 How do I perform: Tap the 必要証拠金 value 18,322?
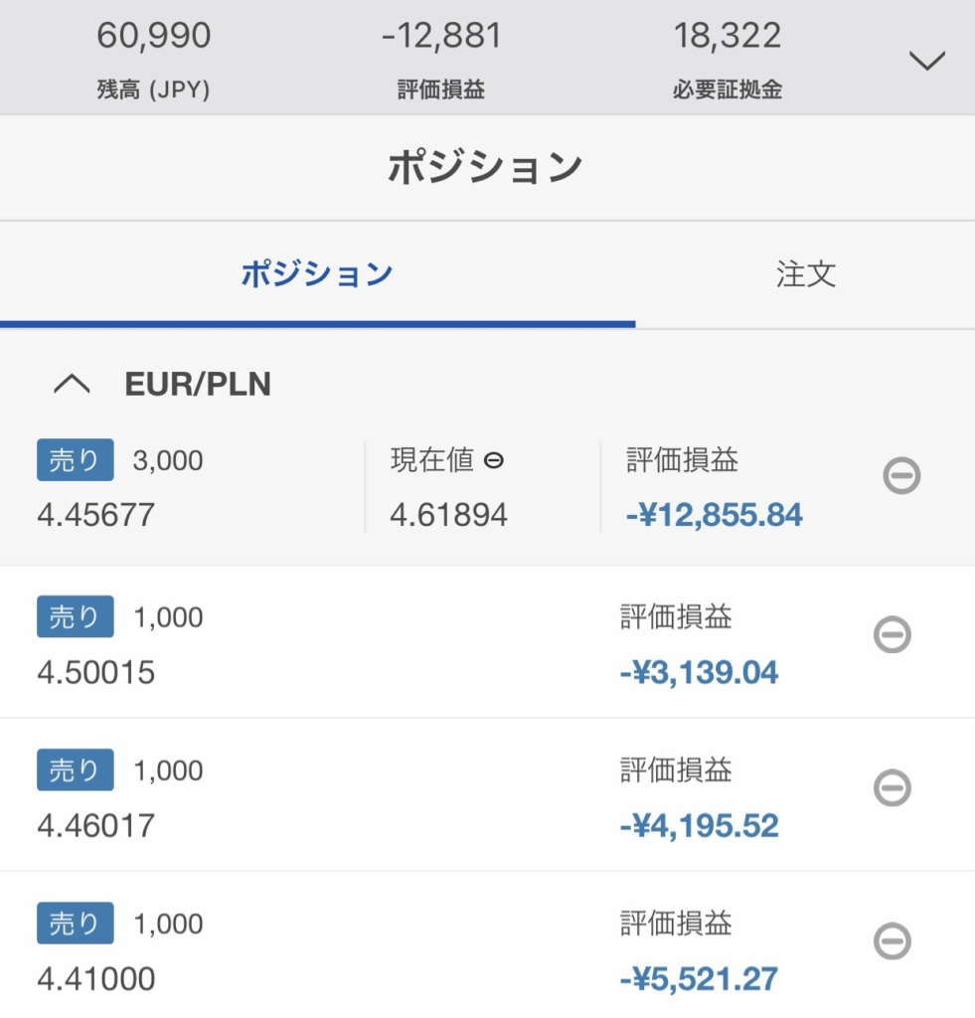click(728, 35)
